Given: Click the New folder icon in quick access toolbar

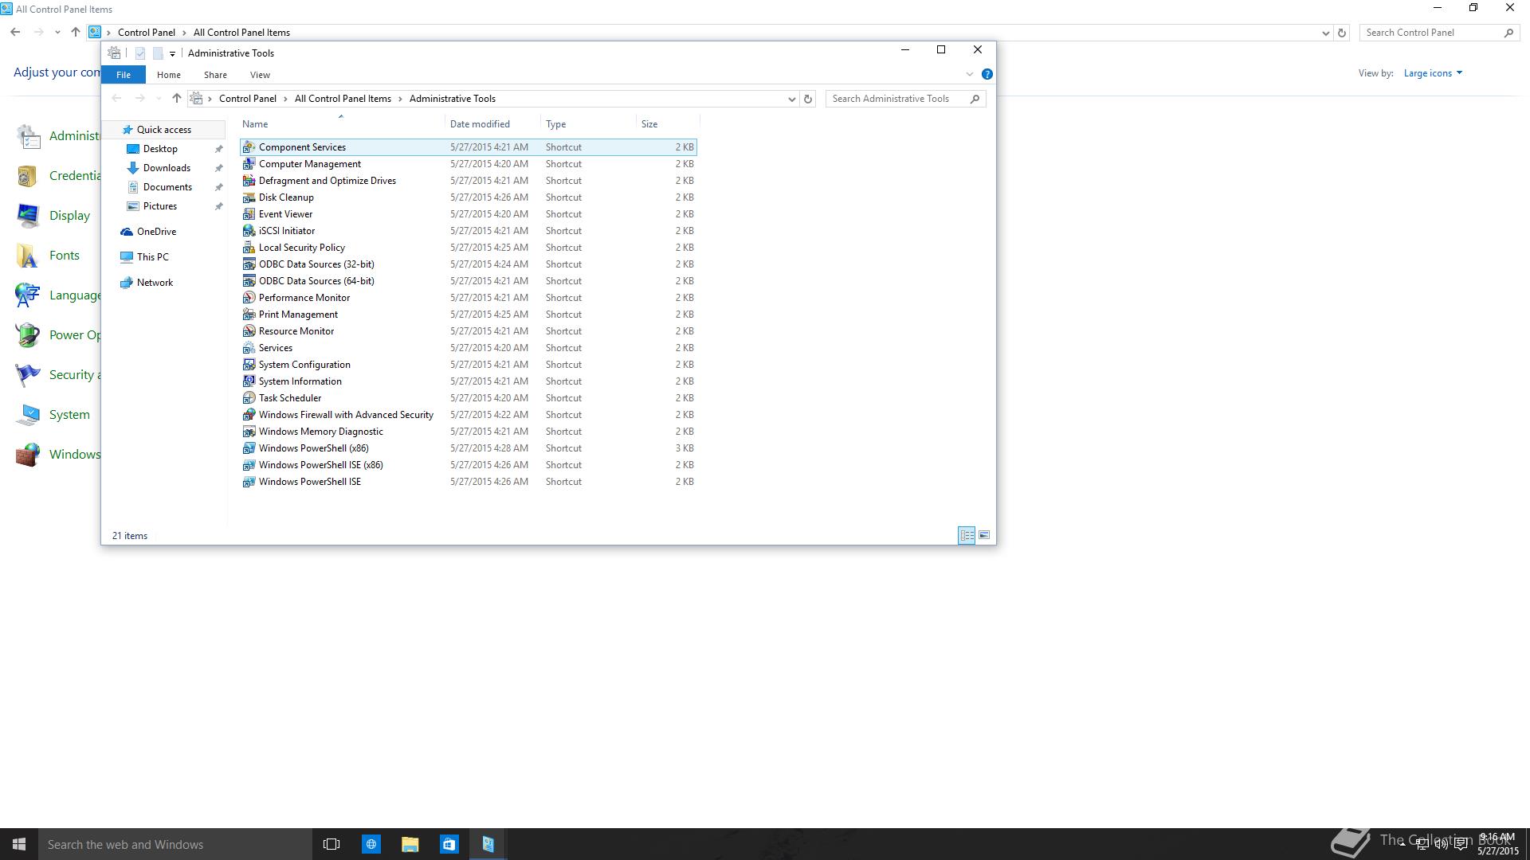Looking at the screenshot, I should (x=158, y=53).
